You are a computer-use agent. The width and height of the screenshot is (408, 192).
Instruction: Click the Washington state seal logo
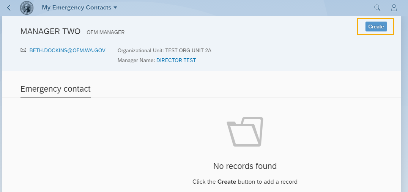pyautogui.click(x=27, y=8)
